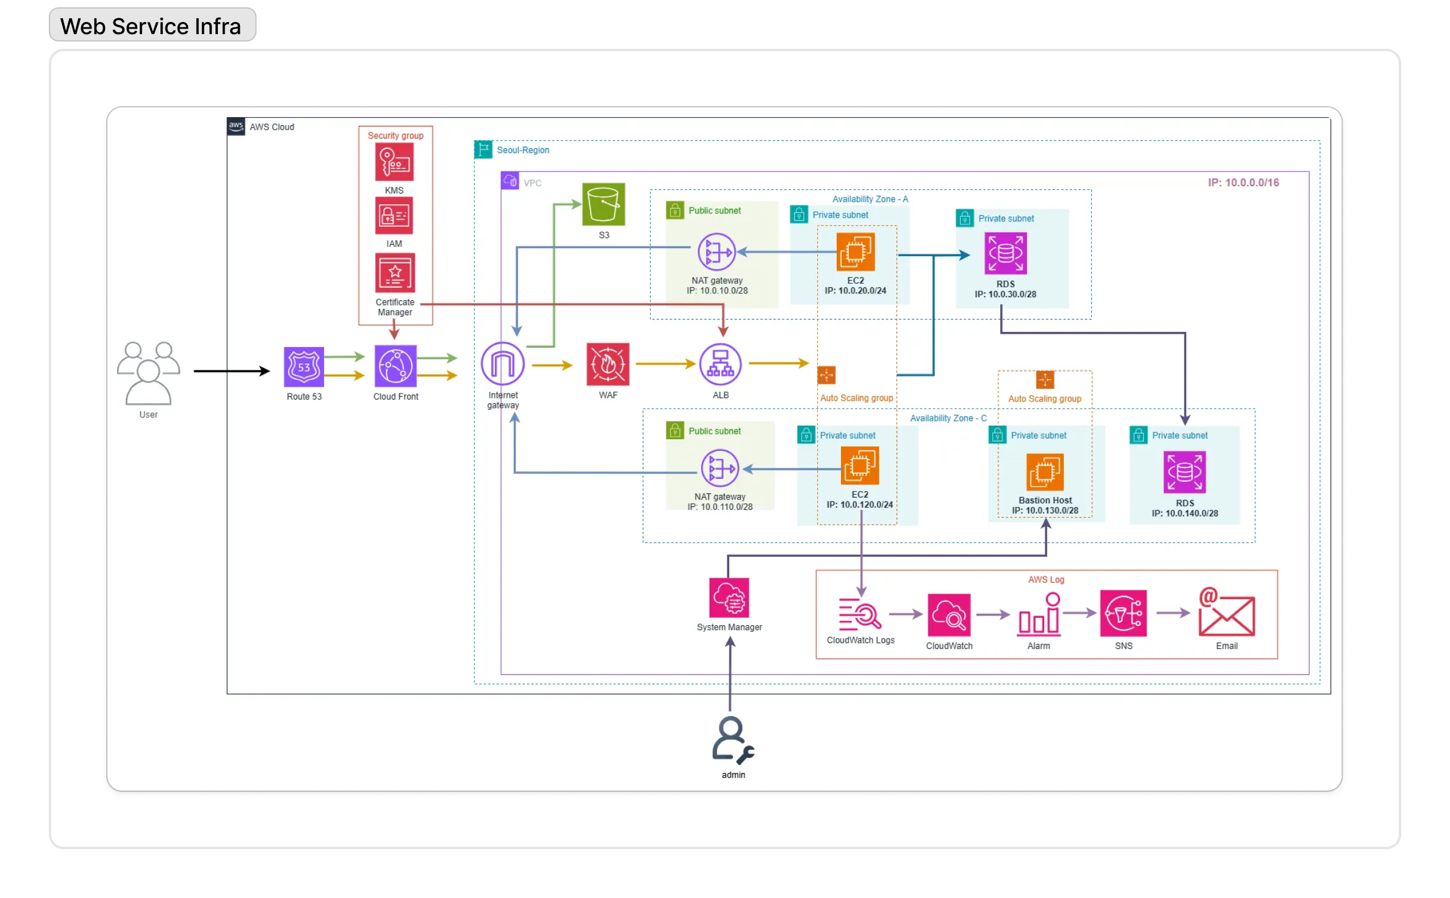The width and height of the screenshot is (1450, 898).
Task: Select the 'Seoul-Region' text
Action: pyautogui.click(x=523, y=150)
